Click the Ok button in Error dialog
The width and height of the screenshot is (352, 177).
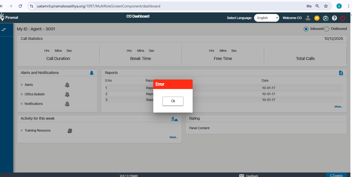(x=173, y=101)
